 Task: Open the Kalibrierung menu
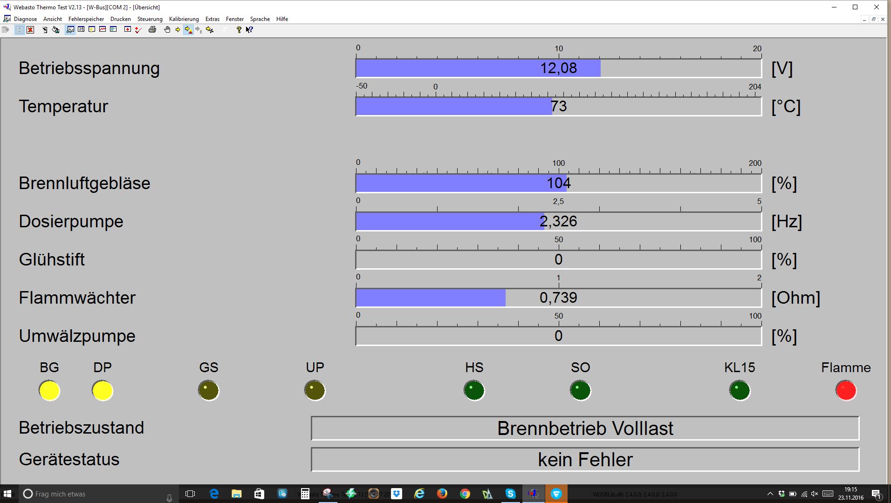pyautogui.click(x=184, y=19)
